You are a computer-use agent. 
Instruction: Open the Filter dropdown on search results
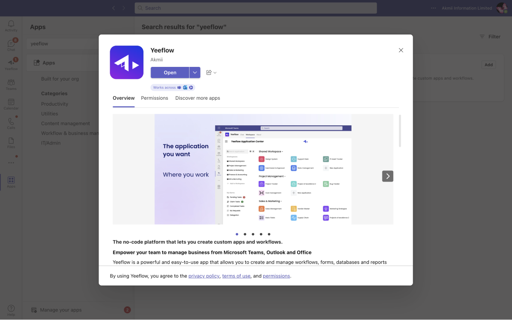[x=490, y=37]
